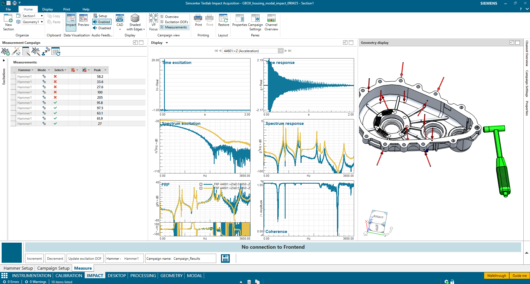Viewport: 530px width, 284px height.
Task: Click the Update excitation DOF button
Action: (x=85, y=258)
